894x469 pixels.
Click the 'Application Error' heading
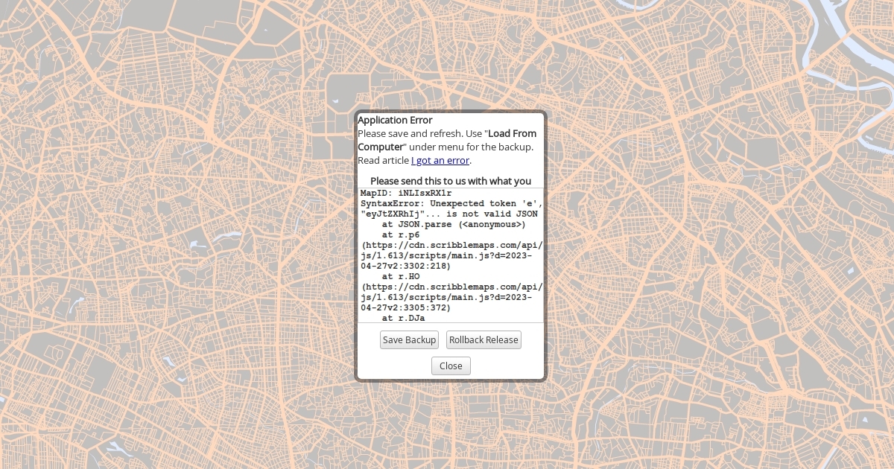pyautogui.click(x=395, y=120)
